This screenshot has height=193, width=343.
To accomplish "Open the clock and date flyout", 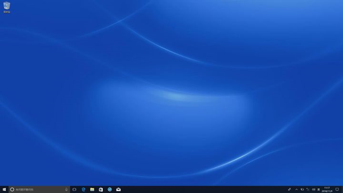I will point(327,189).
